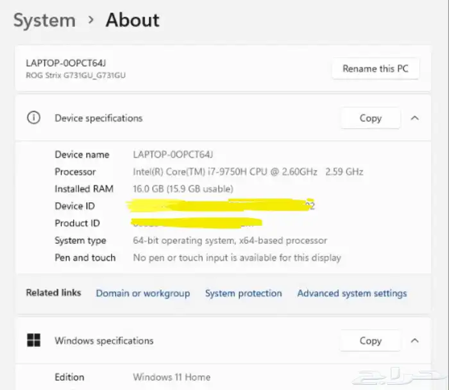Go back to System breadcrumb

tap(45, 21)
